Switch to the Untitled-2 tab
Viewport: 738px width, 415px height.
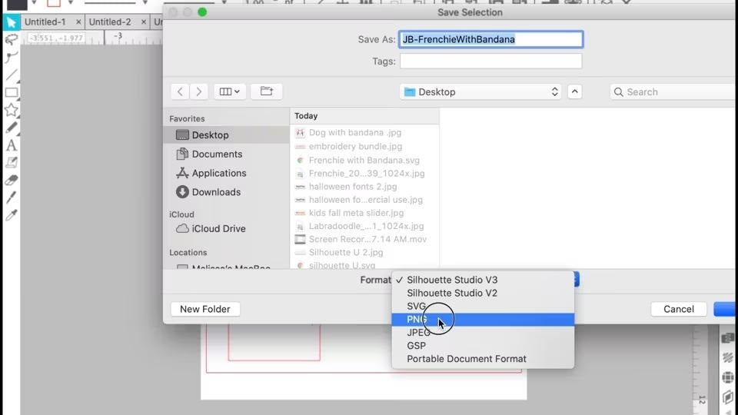[x=110, y=22]
